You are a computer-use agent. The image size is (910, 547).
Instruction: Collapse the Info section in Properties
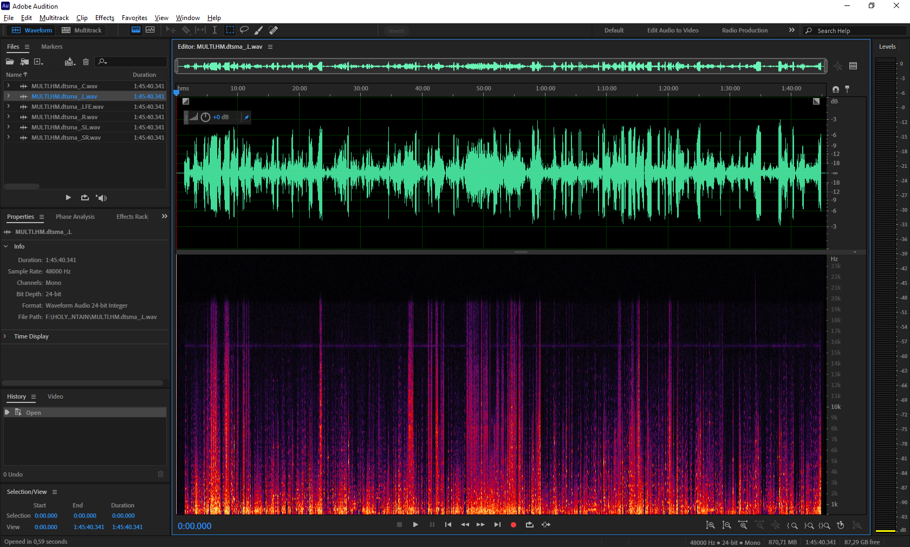coord(6,246)
